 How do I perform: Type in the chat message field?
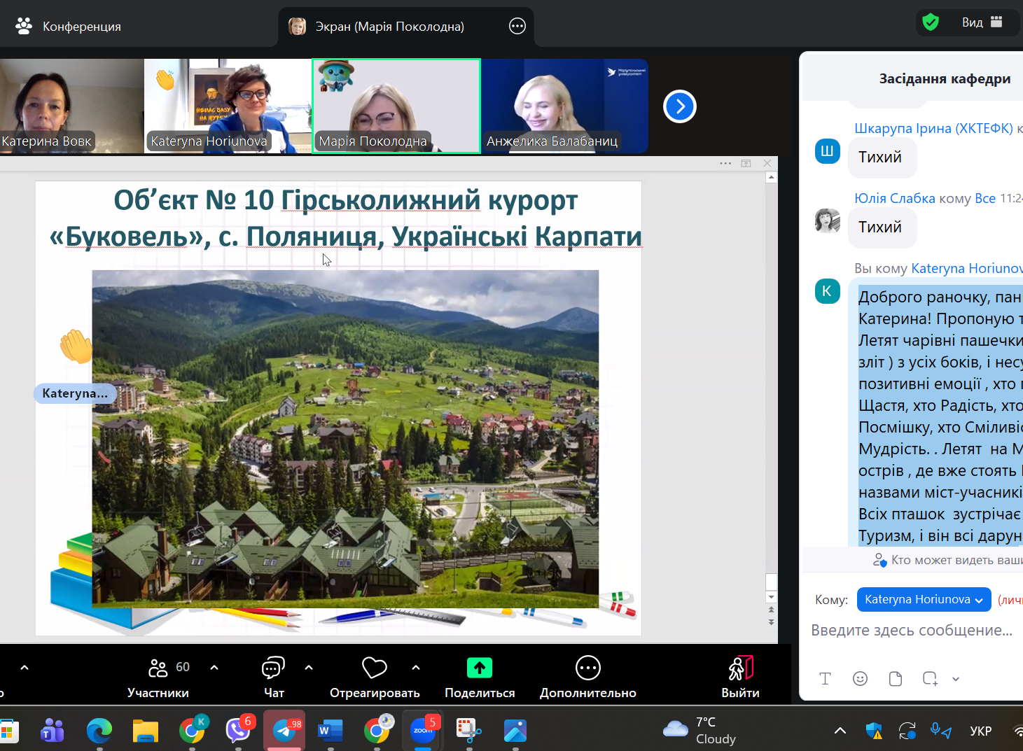point(911,631)
